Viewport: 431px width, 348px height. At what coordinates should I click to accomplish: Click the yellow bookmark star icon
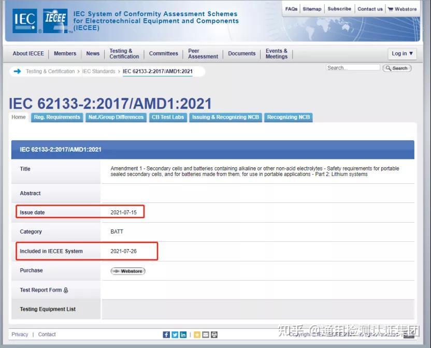pos(197,335)
